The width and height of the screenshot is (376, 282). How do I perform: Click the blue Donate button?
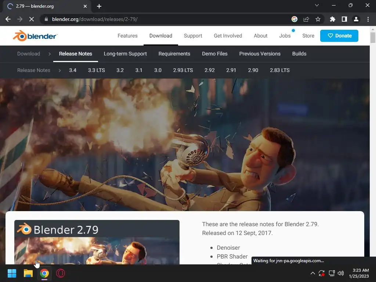click(x=339, y=36)
